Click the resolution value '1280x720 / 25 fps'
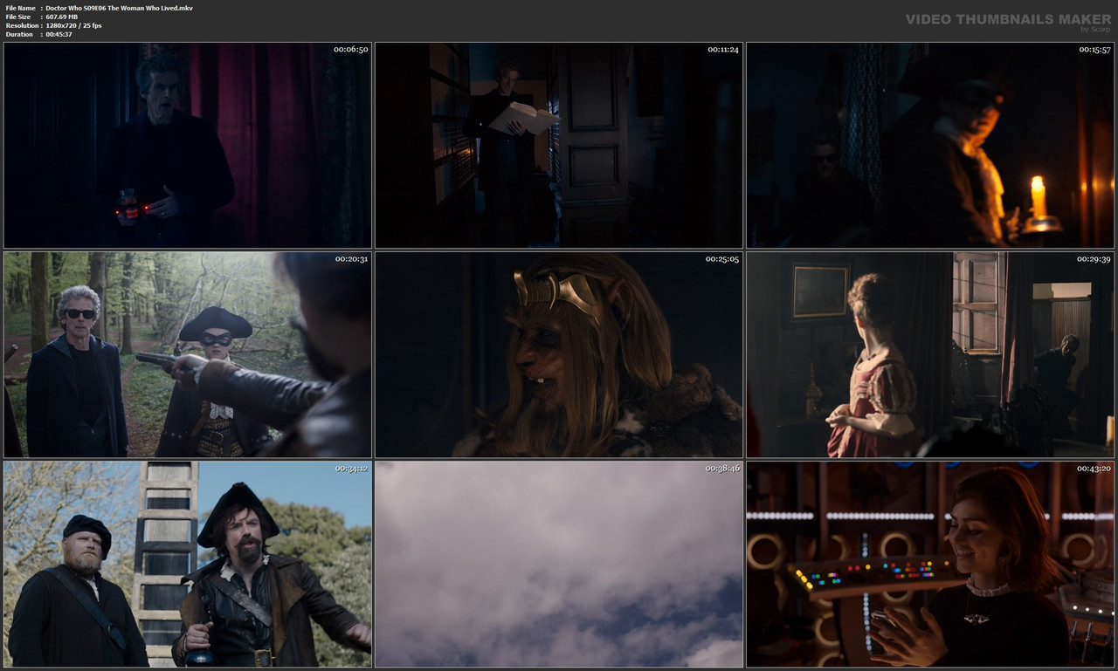This screenshot has width=1118, height=671. click(73, 25)
